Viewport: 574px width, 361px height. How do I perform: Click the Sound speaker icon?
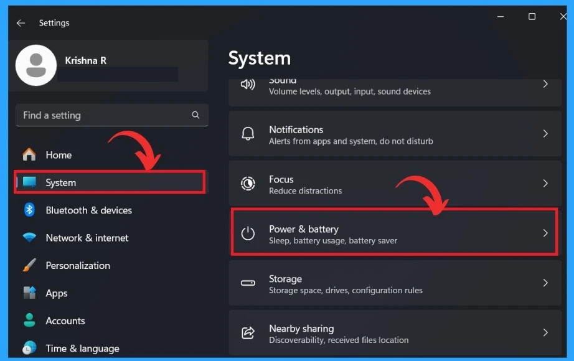click(248, 85)
